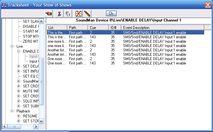This screenshot has width=213, height=132.
Task: Select 'Another list...' row with Cue 143
Action: tap(125, 54)
